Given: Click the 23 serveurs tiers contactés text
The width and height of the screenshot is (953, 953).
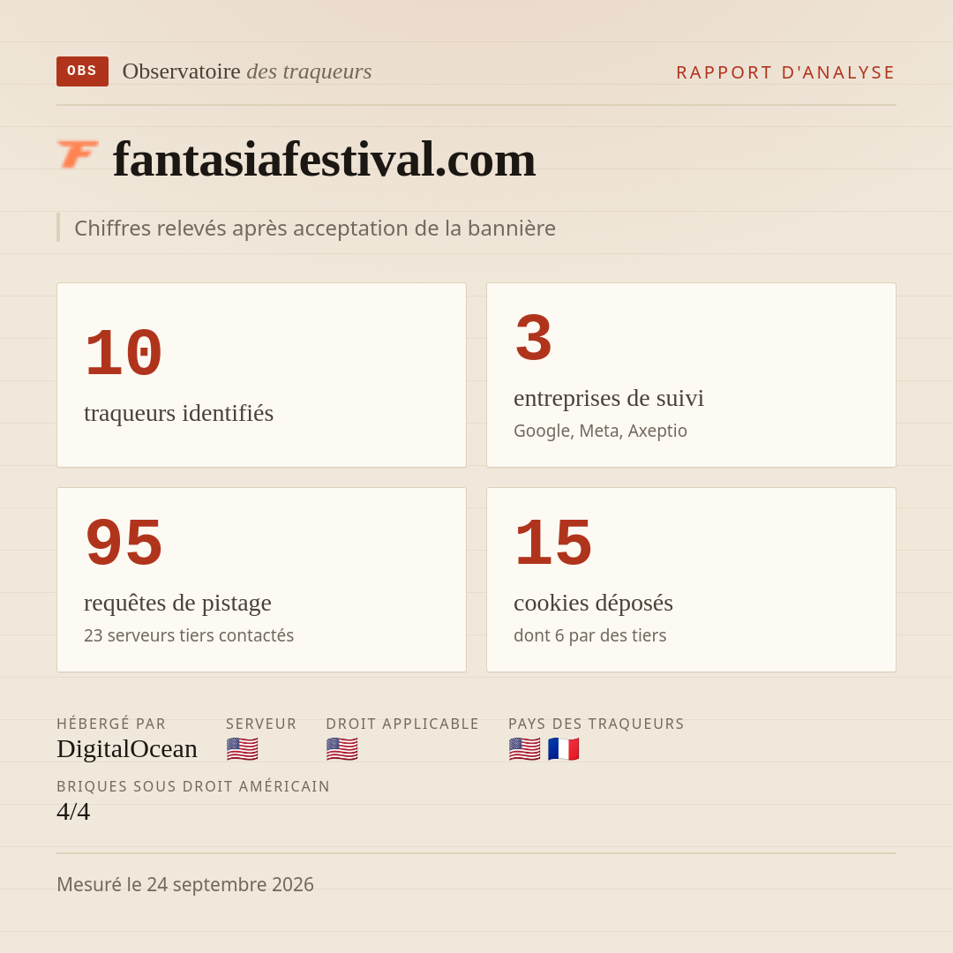Looking at the screenshot, I should pyautogui.click(x=189, y=635).
